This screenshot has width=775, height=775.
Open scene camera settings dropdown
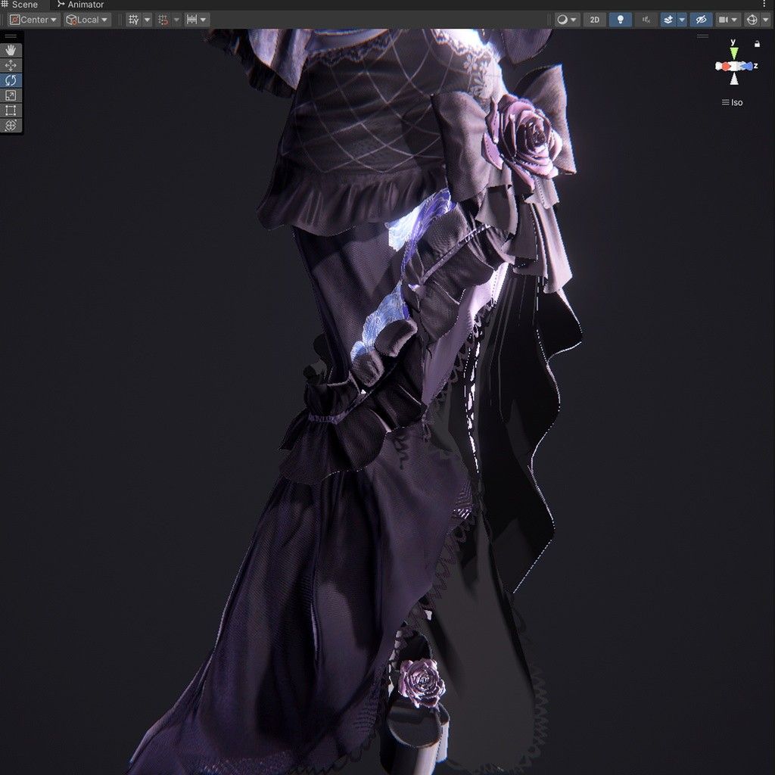[727, 20]
